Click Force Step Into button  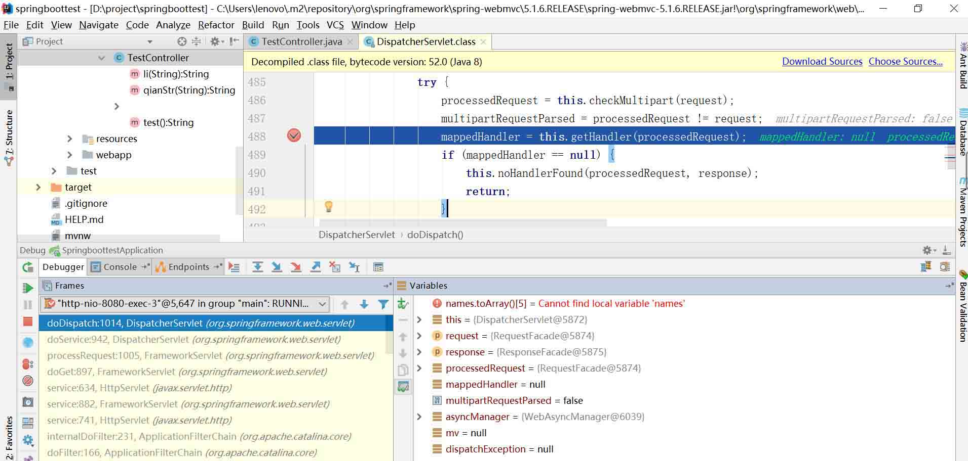[x=296, y=267]
